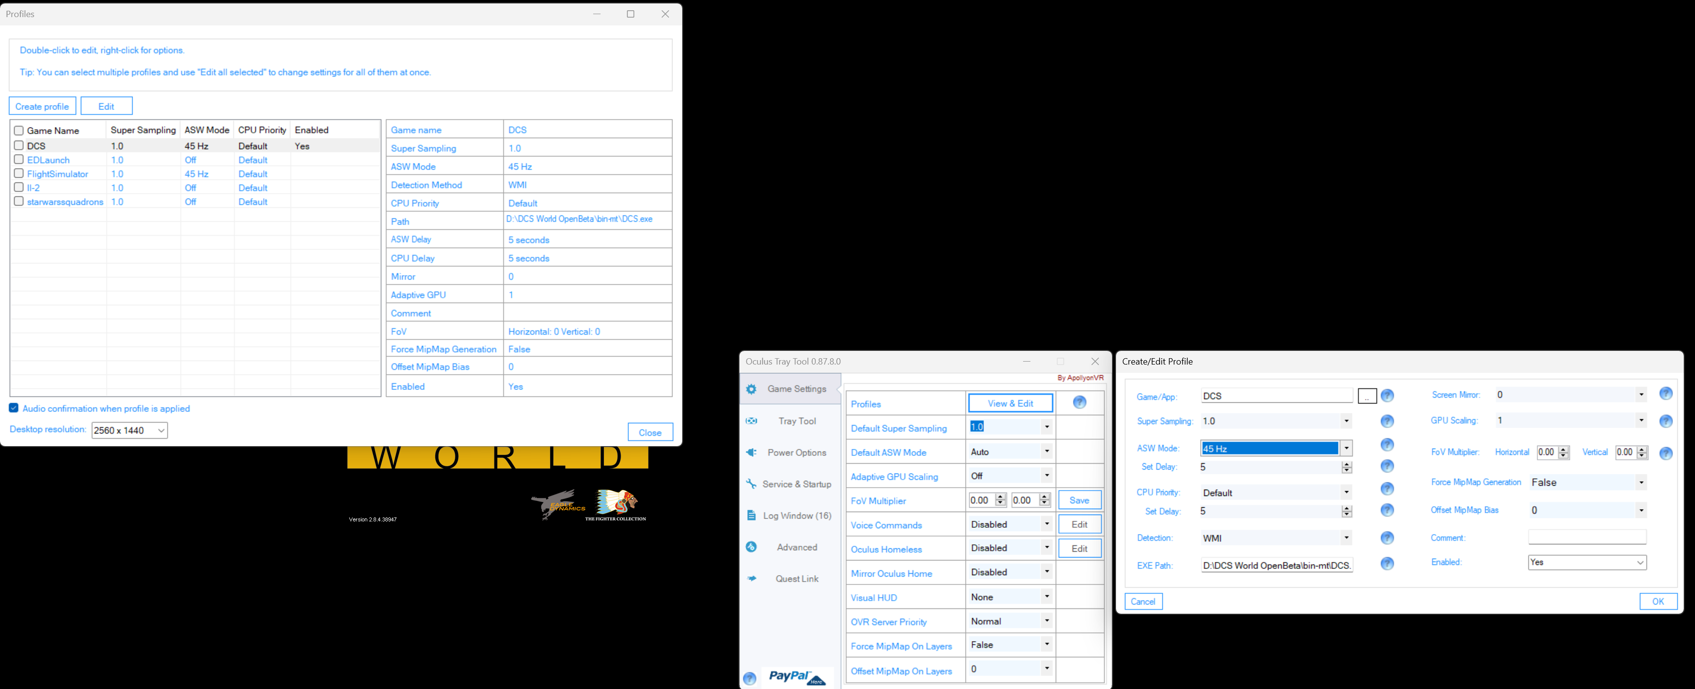This screenshot has width=1695, height=689.
Task: Click the Game Settings gear icon
Action: [752, 389]
